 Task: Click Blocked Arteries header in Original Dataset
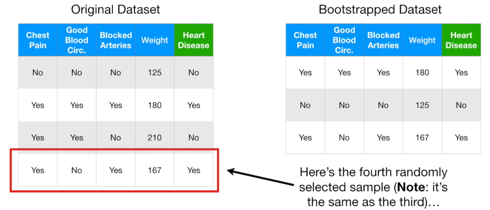pos(116,40)
